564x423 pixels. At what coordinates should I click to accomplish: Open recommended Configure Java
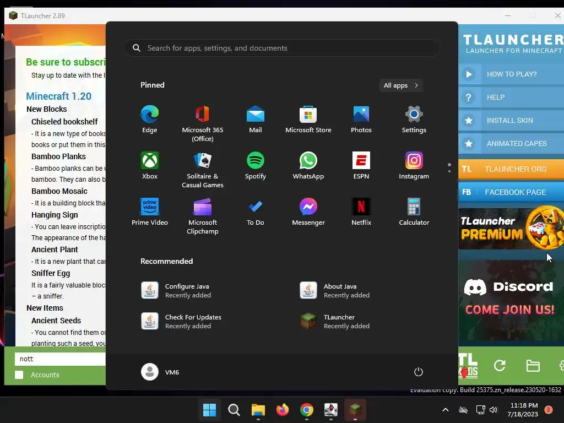pos(176,291)
